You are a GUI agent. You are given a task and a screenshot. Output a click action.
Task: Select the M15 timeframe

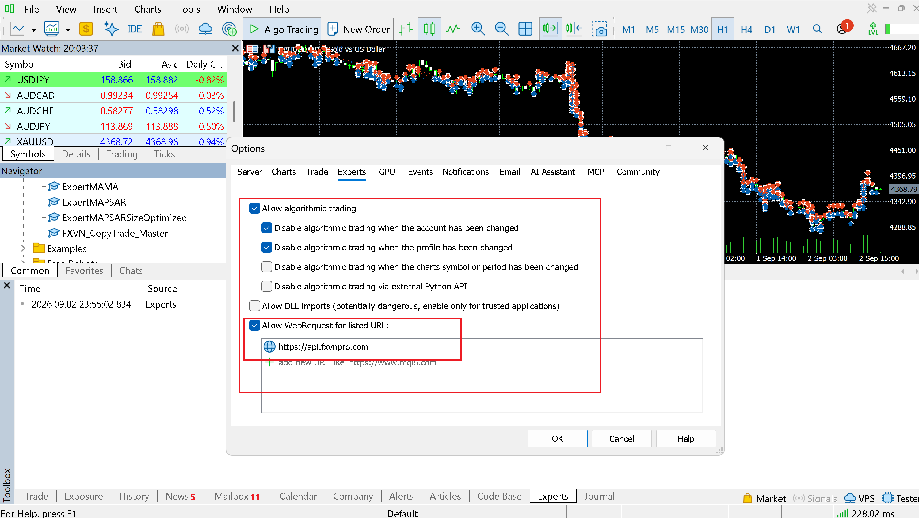(676, 30)
